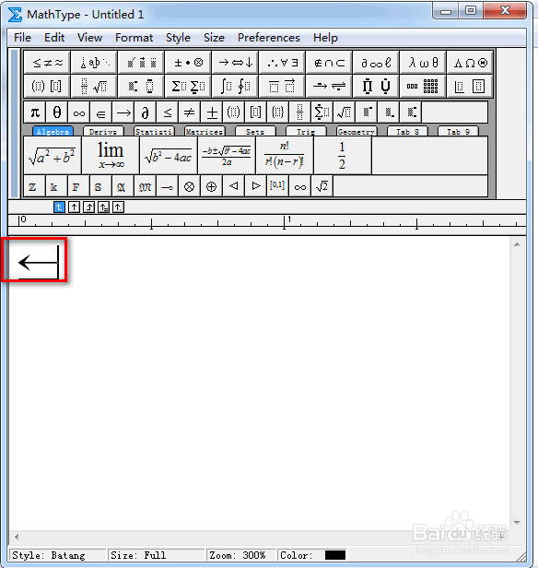This screenshot has width=538, height=568.
Task: Insert the circled plus ⊕ symbol
Action: point(212,186)
